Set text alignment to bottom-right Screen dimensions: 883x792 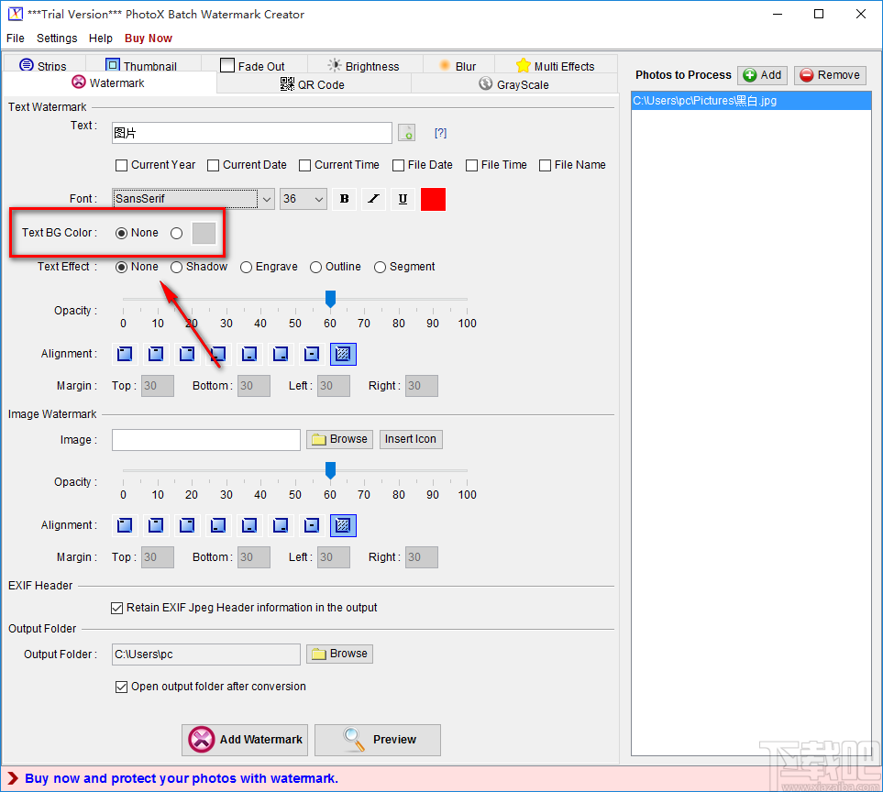pos(281,354)
